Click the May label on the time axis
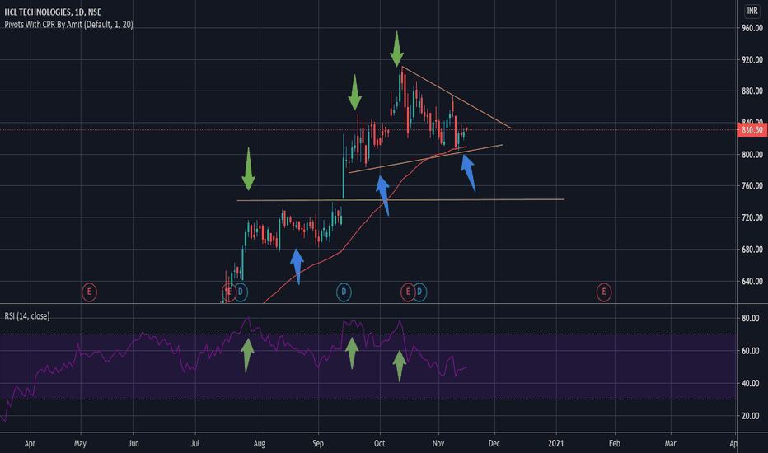This screenshot has width=768, height=453. tap(80, 444)
